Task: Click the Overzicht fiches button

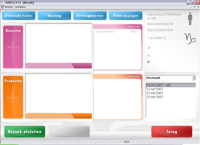Action: 19,16
